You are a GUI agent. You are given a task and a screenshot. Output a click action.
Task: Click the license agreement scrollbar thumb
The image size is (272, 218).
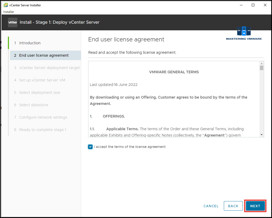(x=261, y=68)
